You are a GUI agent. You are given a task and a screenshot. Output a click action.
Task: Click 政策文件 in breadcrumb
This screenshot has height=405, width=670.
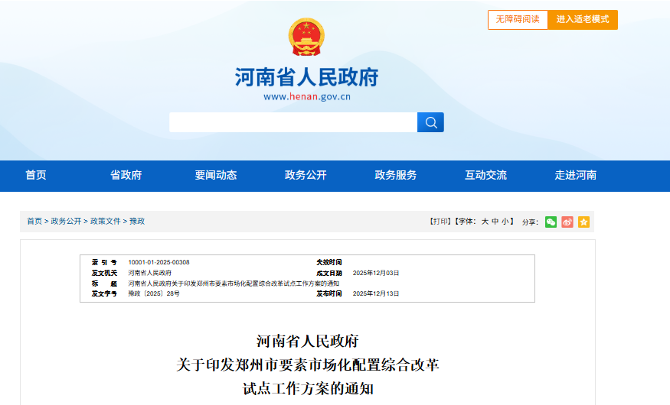point(106,222)
